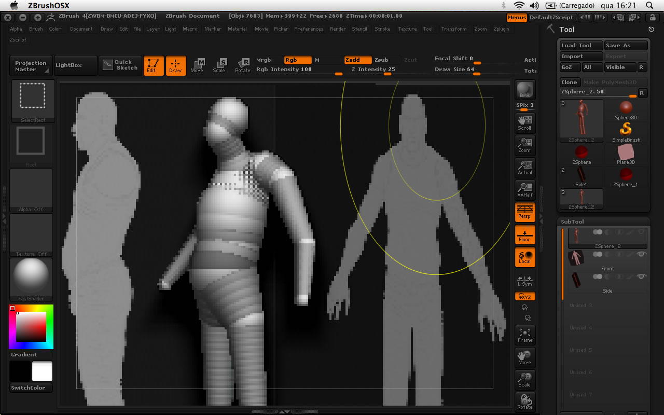Toggle the Floor grid button
Image resolution: width=664 pixels, height=415 pixels.
525,234
